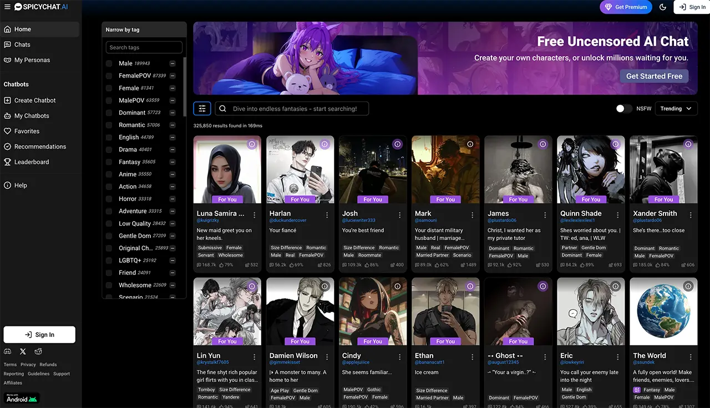Enable the NSFW toggle switch
The image size is (710, 408).
pyautogui.click(x=623, y=109)
